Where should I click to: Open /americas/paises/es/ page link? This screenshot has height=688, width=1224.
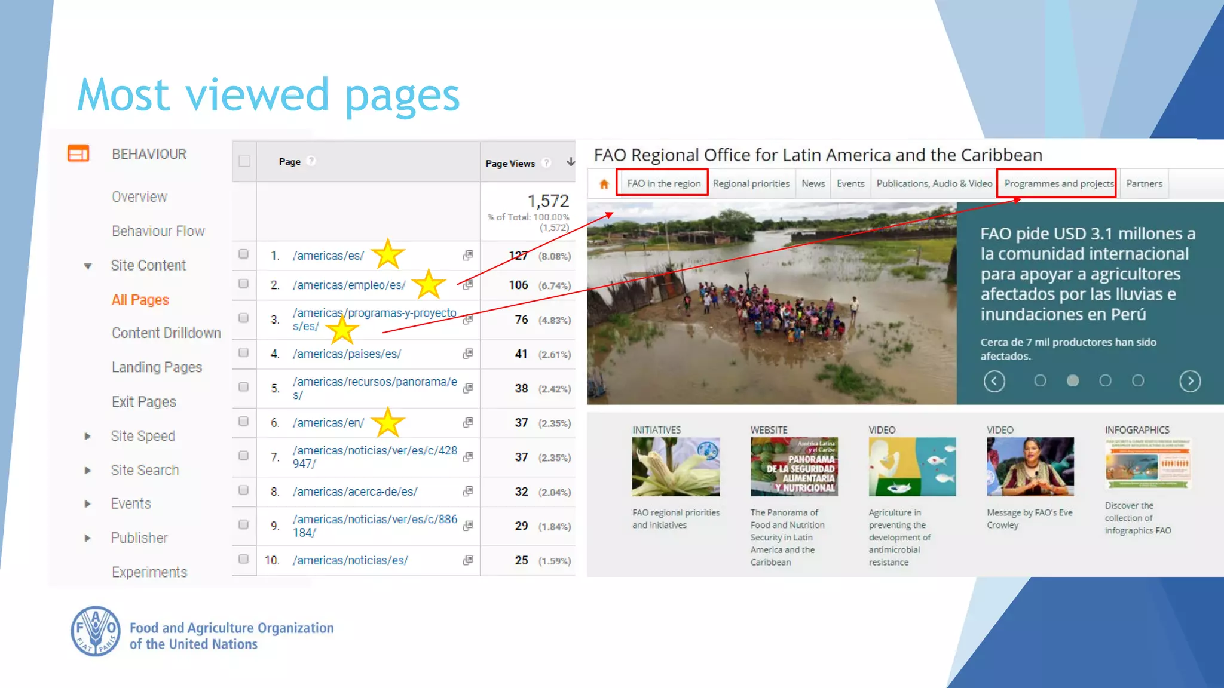[347, 354]
